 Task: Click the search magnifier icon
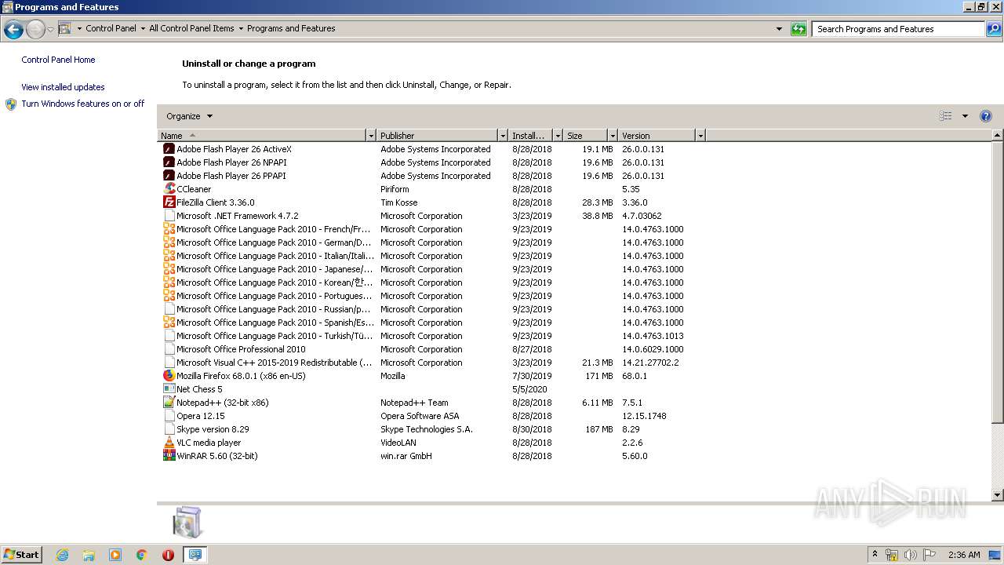coord(993,29)
